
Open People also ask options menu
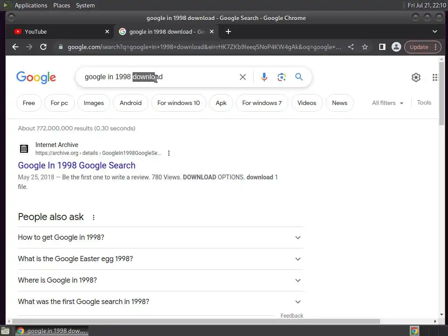pos(94,217)
